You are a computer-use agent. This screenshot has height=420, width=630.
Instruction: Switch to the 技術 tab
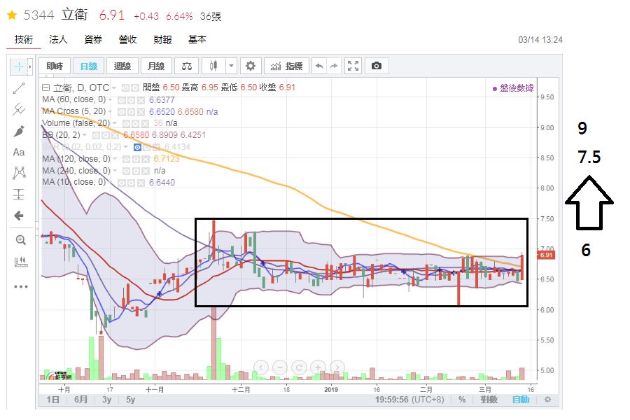(x=24, y=39)
